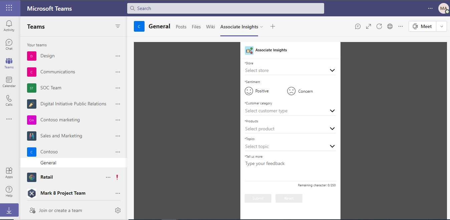Open the teams list filter icon
The image size is (450, 220).
118,26
